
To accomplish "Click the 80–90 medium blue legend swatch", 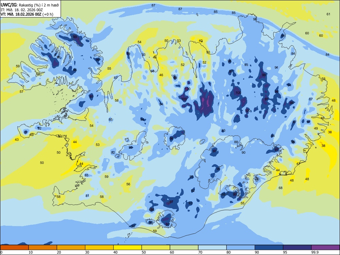I will click(241, 248).
